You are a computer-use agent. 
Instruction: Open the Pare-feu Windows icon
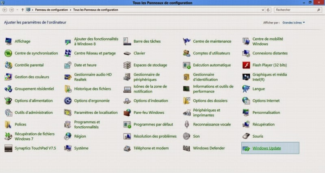(127, 112)
